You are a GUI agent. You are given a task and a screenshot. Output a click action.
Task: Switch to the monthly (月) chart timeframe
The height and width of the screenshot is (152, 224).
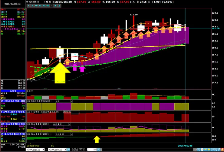(x=59, y=5)
